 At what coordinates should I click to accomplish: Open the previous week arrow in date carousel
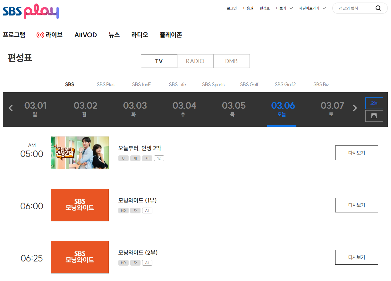(x=11, y=108)
